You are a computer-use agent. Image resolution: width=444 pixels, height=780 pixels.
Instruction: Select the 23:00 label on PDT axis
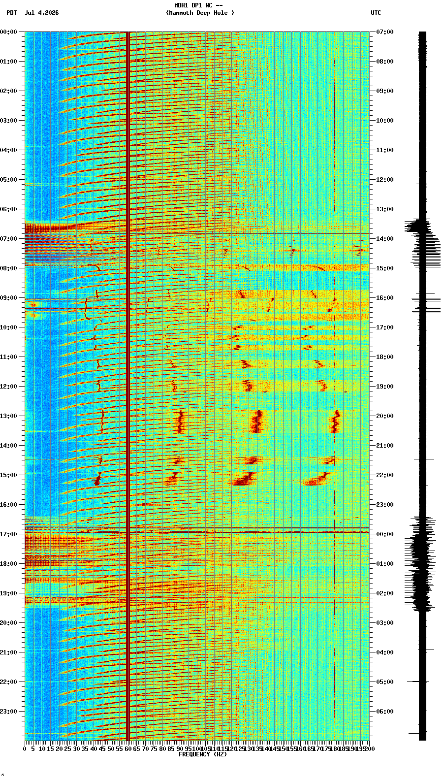(x=8, y=712)
